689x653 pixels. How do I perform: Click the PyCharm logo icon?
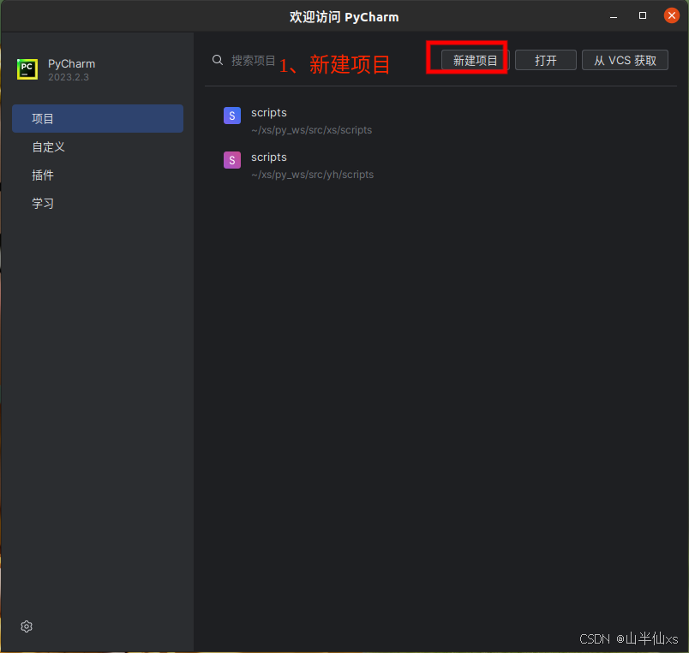click(27, 69)
